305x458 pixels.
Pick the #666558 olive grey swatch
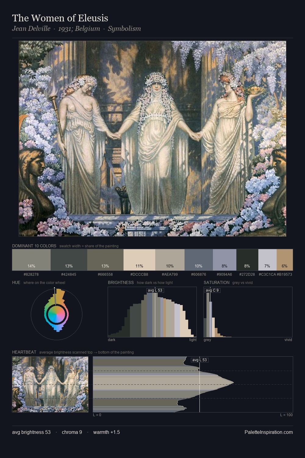(x=105, y=260)
